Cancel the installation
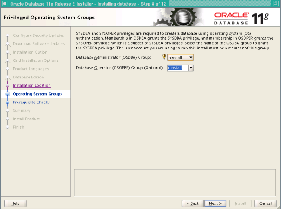Viewport: 281px width, 209px height. tap(265, 203)
